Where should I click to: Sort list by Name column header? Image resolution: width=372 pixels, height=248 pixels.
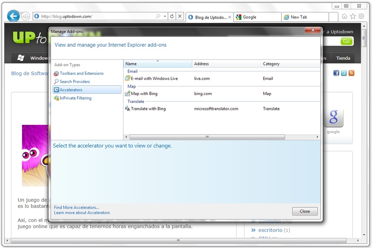(x=157, y=64)
